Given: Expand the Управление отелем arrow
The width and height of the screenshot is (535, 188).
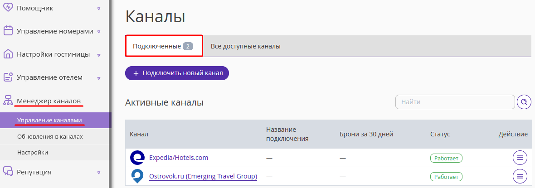Looking at the screenshot, I should click(x=98, y=78).
